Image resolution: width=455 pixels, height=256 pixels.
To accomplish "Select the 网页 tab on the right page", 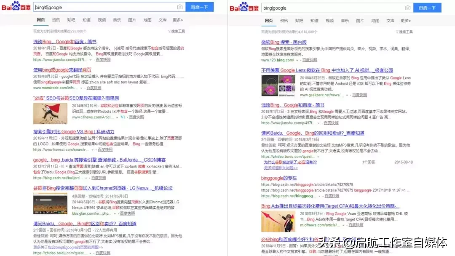I will click(x=269, y=19).
